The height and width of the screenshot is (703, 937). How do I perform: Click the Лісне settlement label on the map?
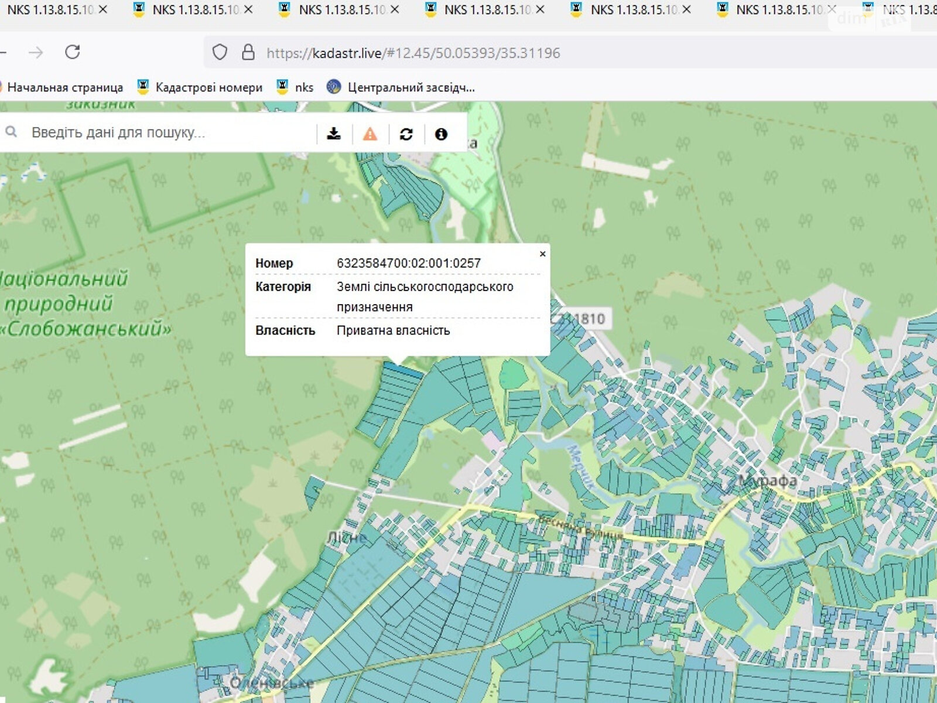[347, 537]
